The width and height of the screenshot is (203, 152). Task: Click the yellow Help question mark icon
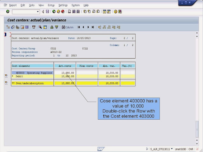point(115,12)
